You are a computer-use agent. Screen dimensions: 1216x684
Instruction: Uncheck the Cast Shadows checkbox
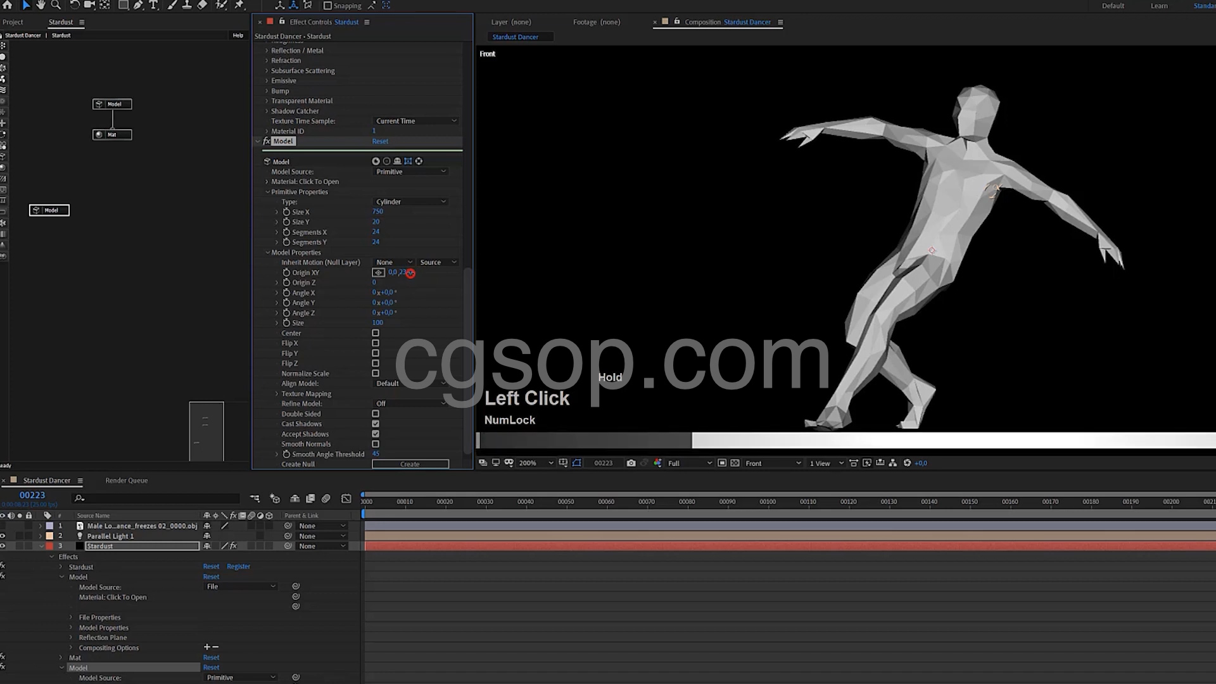[376, 424]
